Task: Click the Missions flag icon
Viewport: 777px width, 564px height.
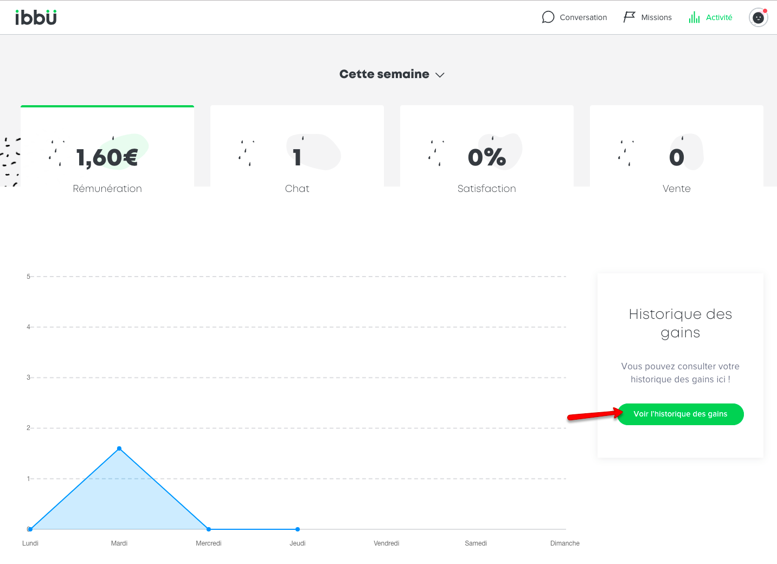Action: [x=629, y=17]
